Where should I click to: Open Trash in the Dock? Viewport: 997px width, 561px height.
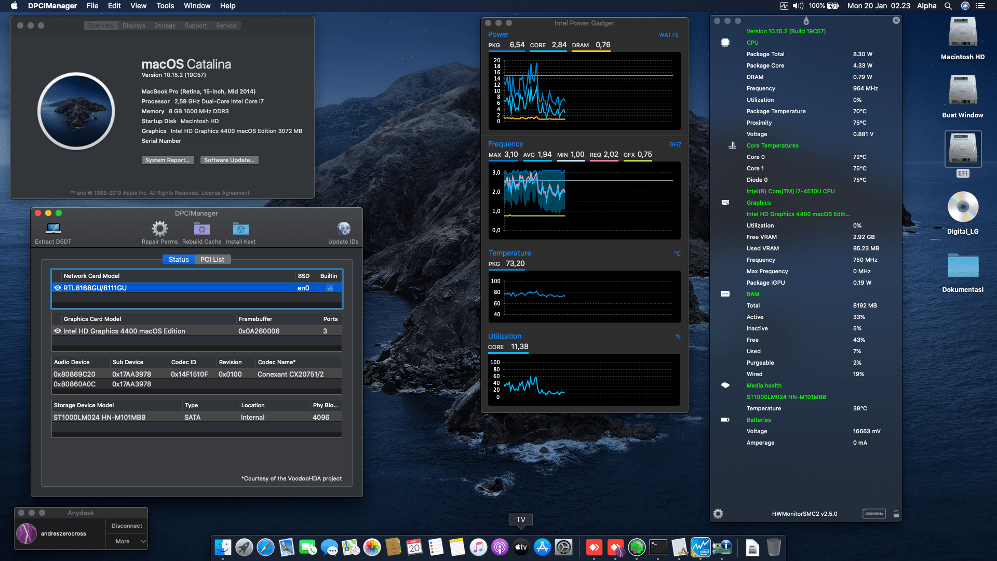pyautogui.click(x=774, y=547)
